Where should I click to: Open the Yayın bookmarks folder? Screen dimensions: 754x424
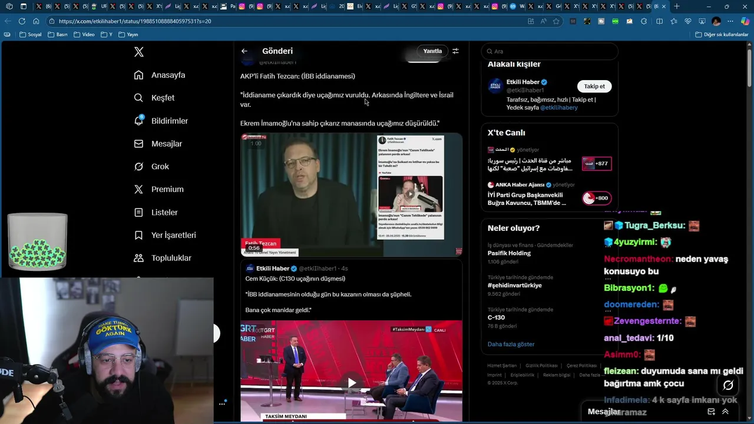(x=128, y=35)
